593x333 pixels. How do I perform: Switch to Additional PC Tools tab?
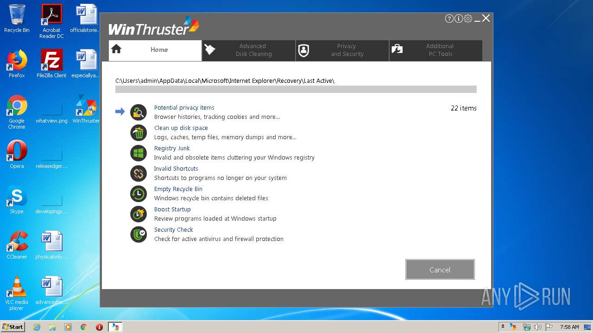[436, 50]
